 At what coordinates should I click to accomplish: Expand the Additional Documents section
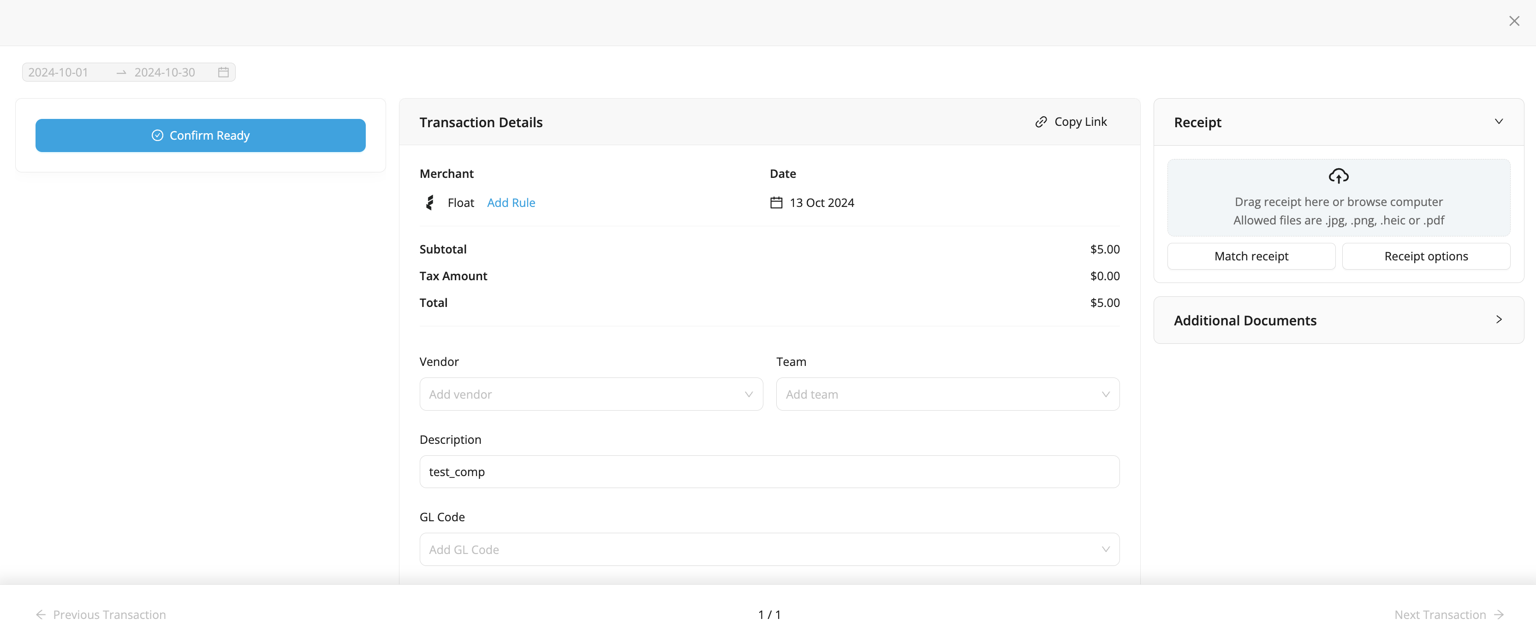1499,320
